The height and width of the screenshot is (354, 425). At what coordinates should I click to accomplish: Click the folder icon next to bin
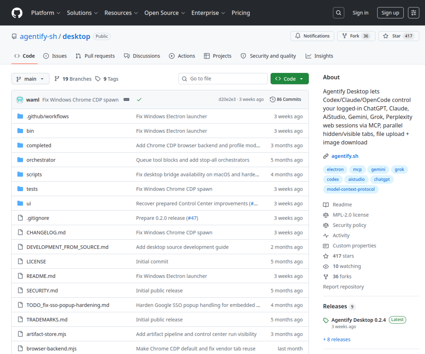tap(20, 131)
